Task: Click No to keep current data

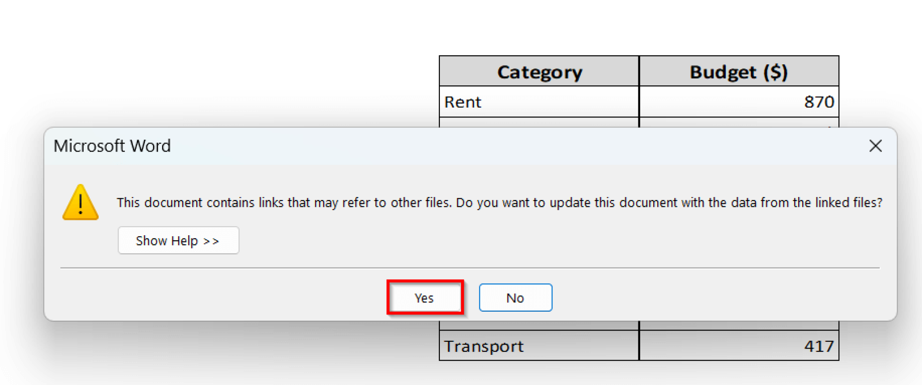Action: tap(515, 297)
